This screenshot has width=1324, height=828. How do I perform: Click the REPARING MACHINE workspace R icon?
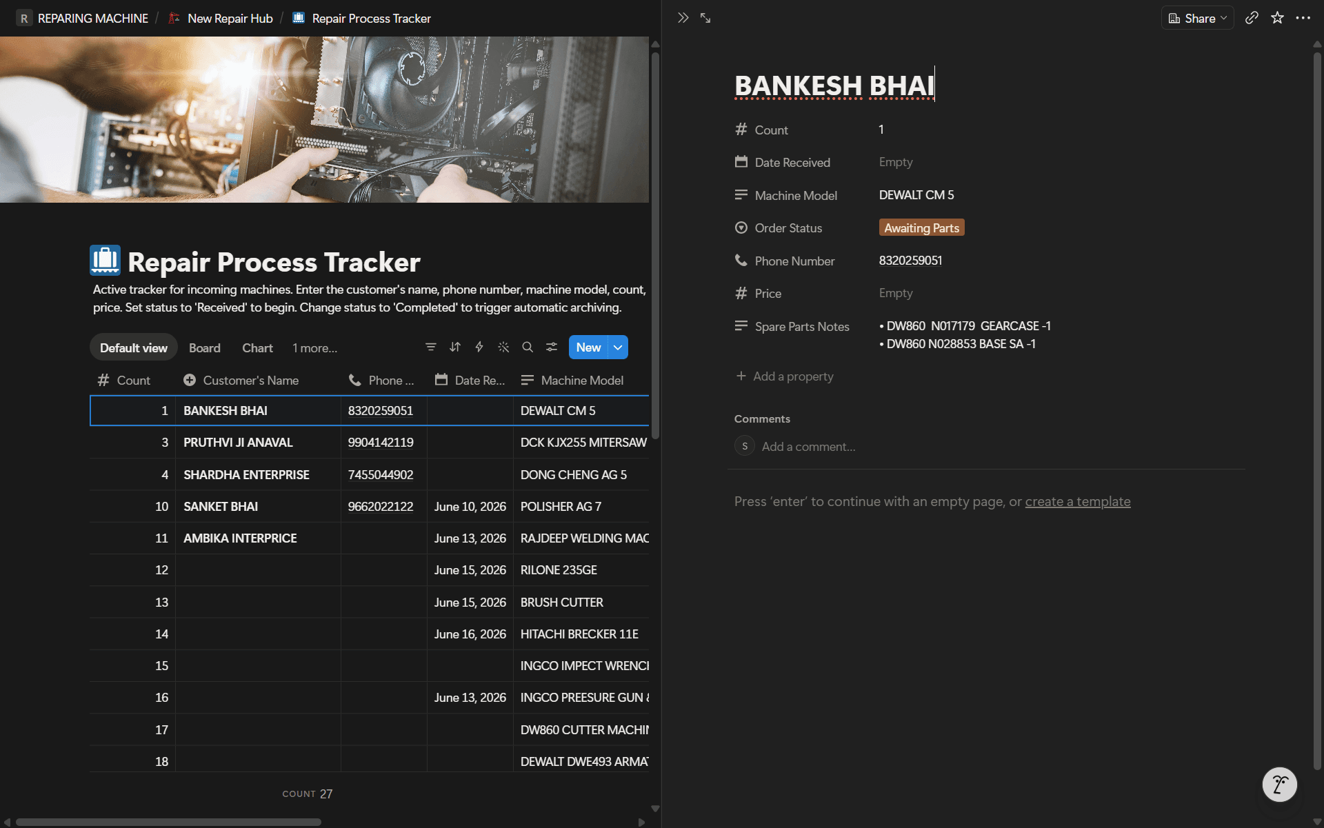pyautogui.click(x=24, y=19)
